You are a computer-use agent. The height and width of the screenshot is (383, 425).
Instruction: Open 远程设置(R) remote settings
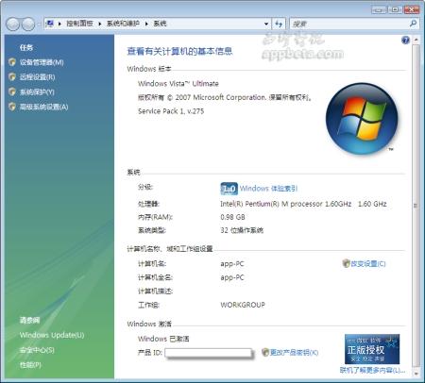pos(37,77)
